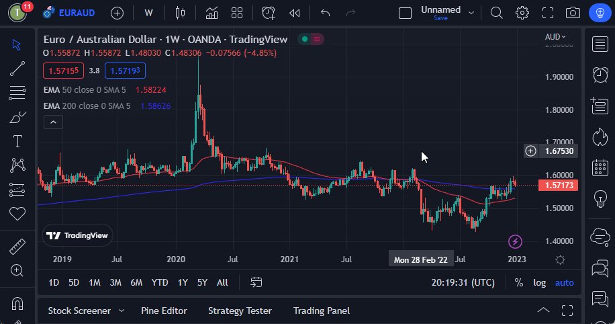The width and height of the screenshot is (615, 324).
Task: Open the indicators menu
Action: pyautogui.click(x=211, y=13)
